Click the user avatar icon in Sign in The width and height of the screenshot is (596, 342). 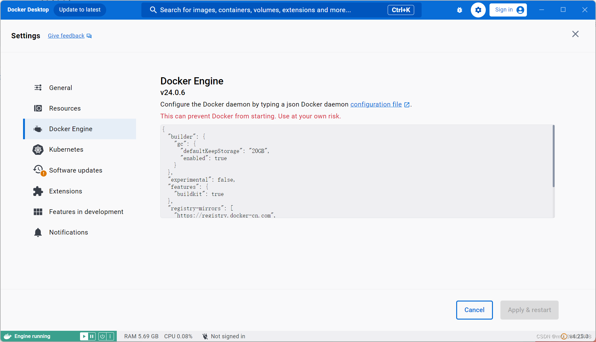point(520,10)
